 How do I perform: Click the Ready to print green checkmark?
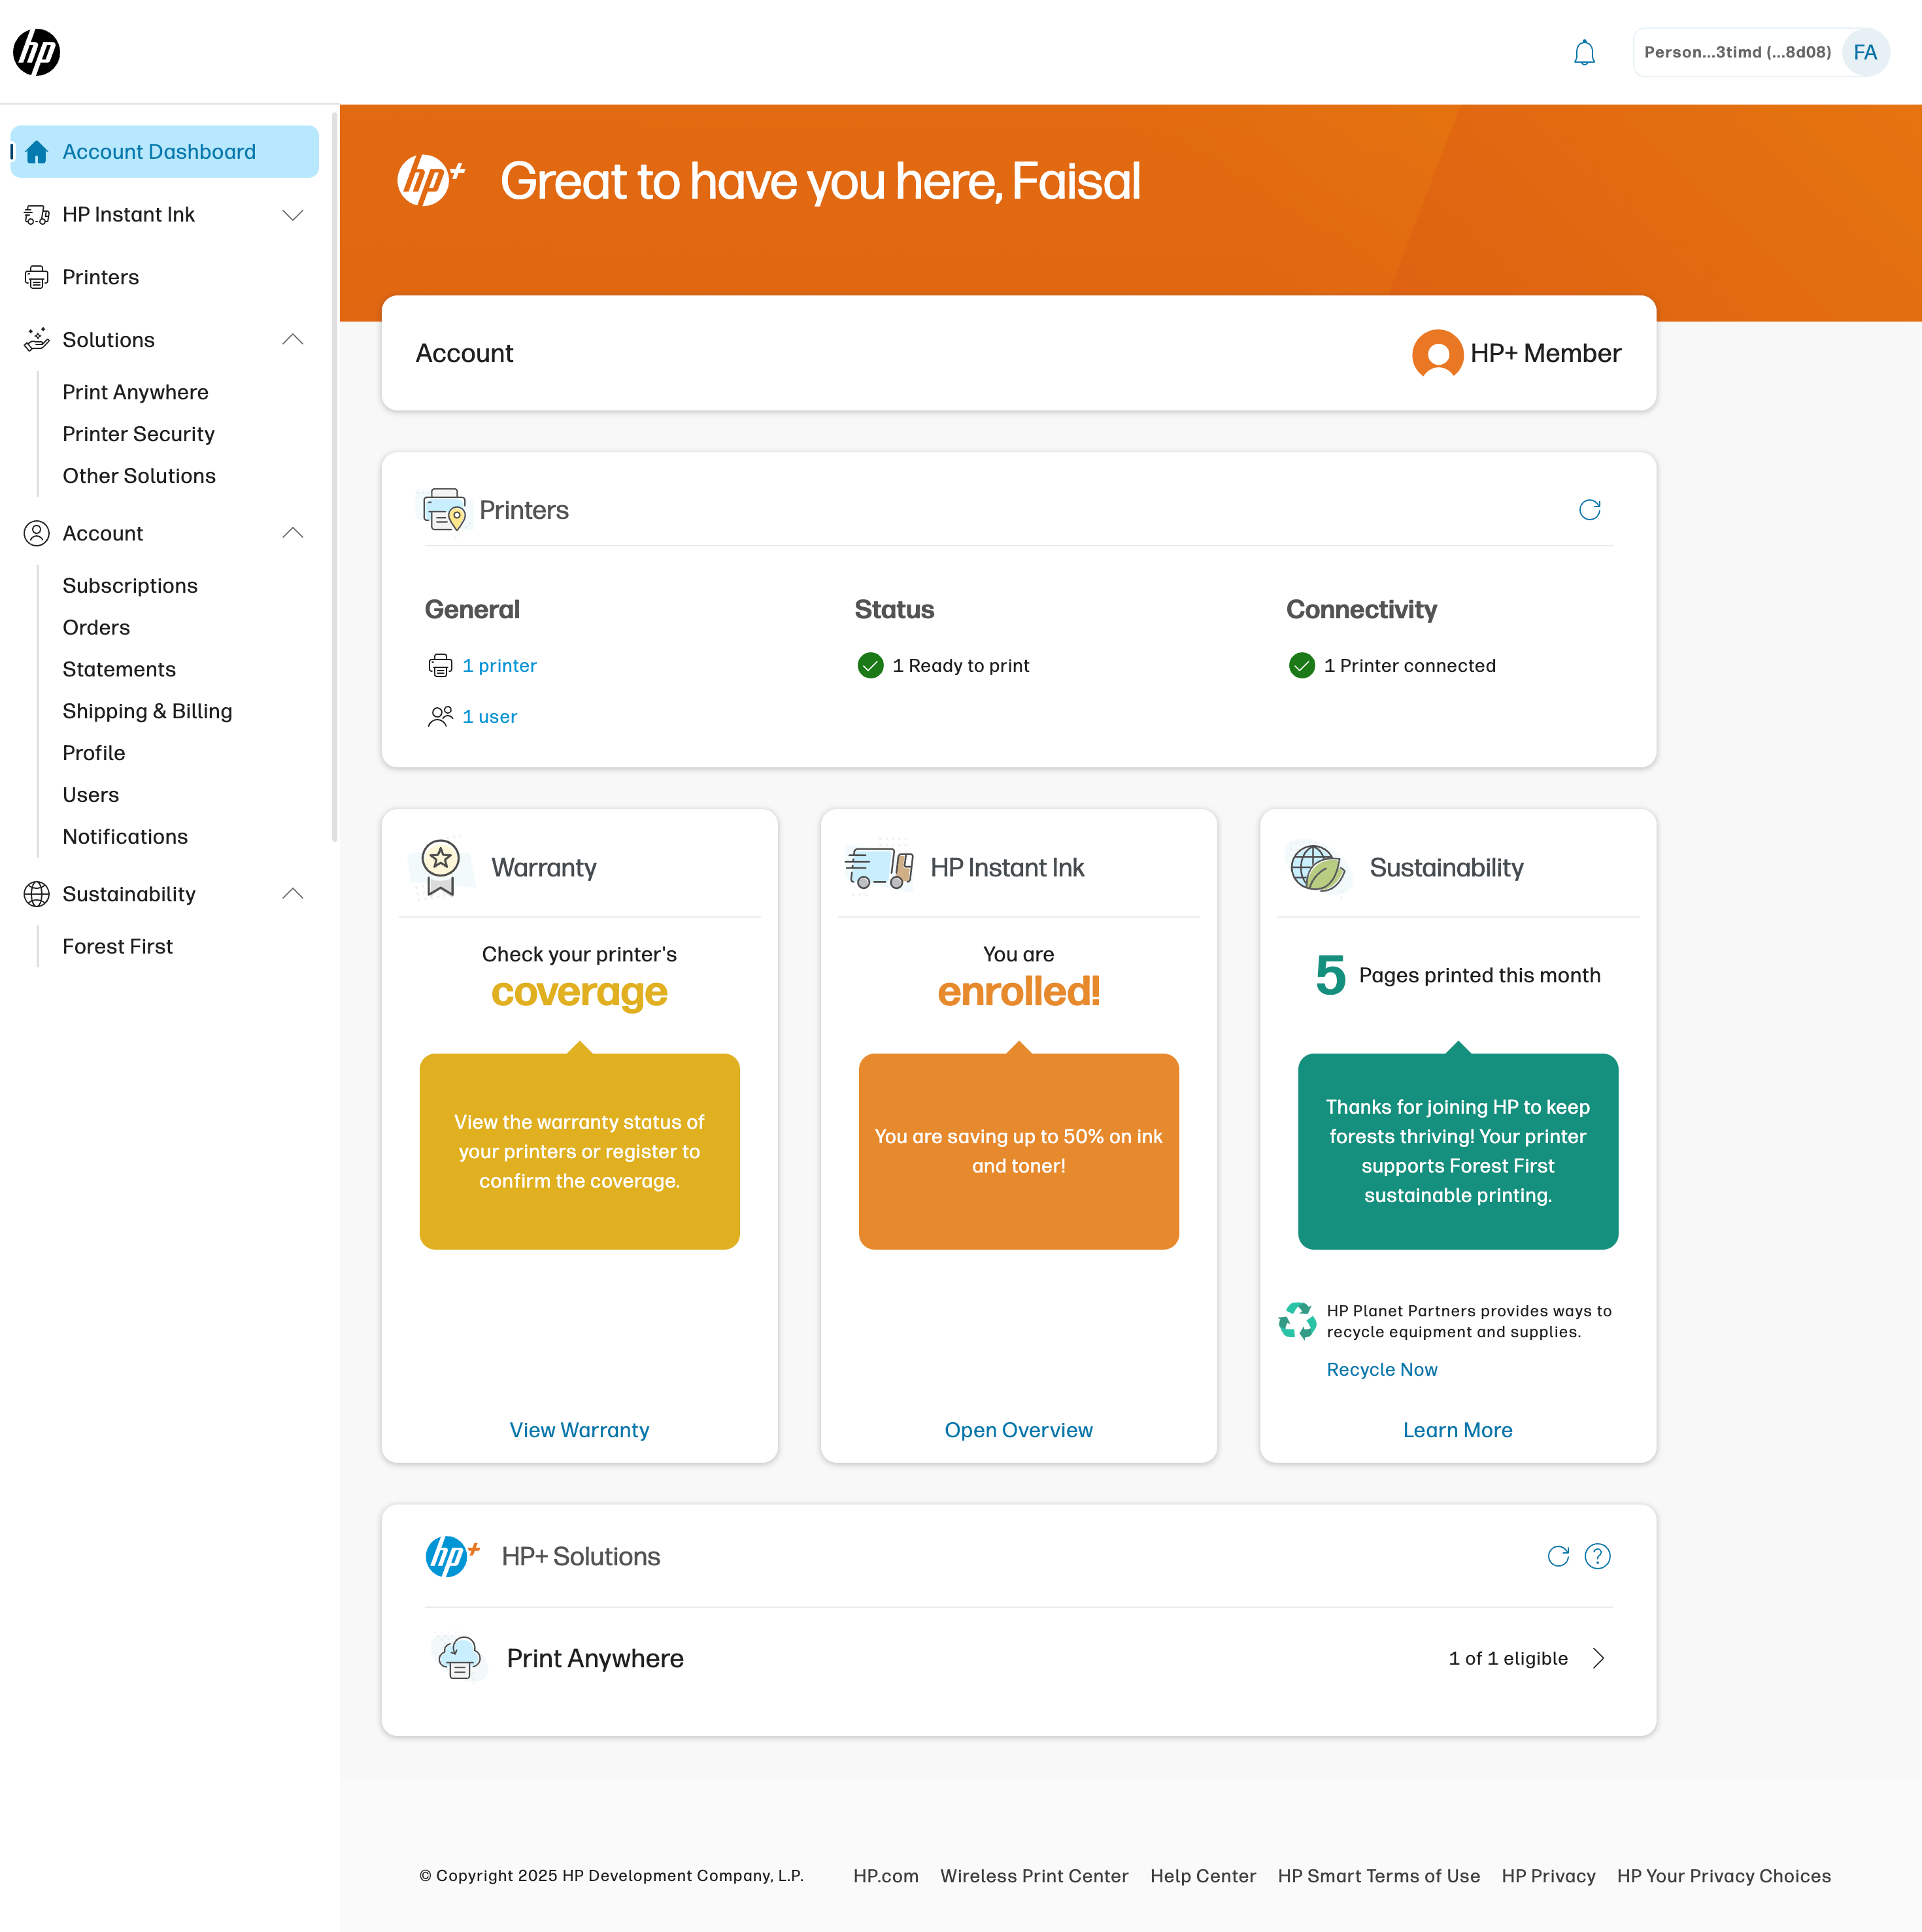pyautogui.click(x=870, y=666)
